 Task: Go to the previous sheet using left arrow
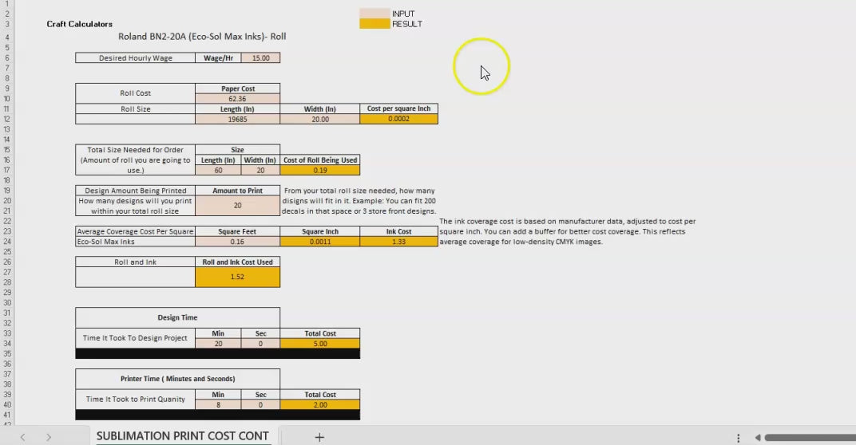(22, 437)
